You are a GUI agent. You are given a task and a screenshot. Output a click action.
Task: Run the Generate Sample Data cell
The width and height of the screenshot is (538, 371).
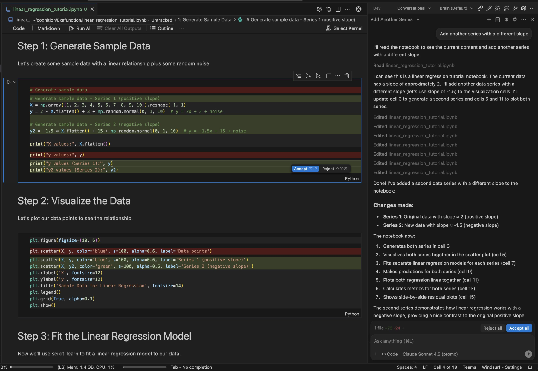9,82
